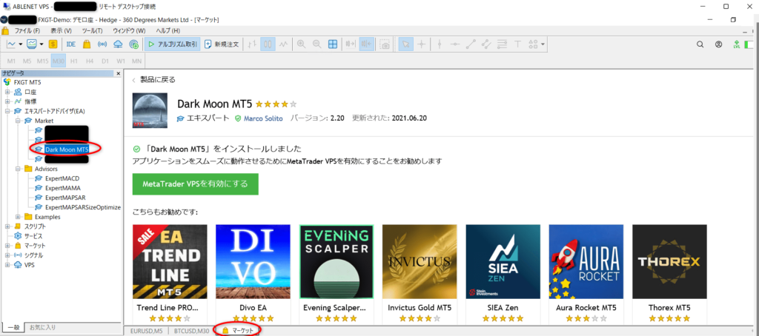Take a chart screenshot with camera icon

pyautogui.click(x=385, y=44)
